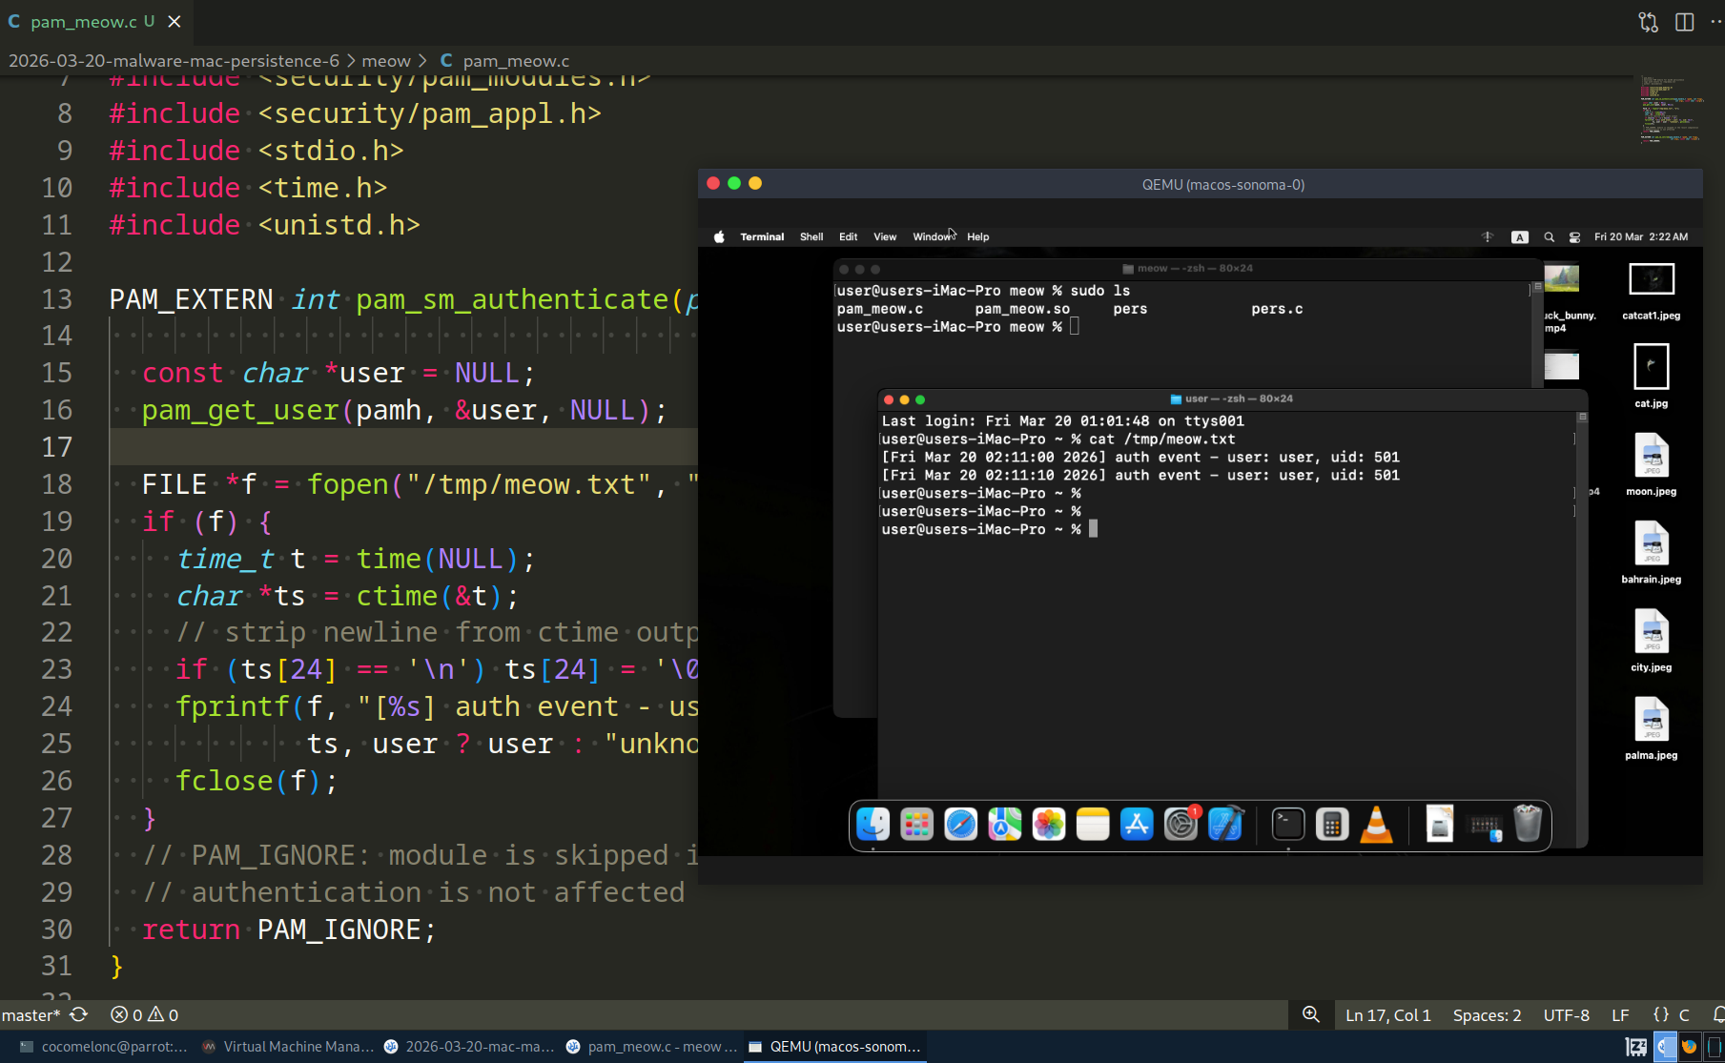1725x1063 pixels.
Task: Open the Shell menu in Terminal
Action: (811, 237)
